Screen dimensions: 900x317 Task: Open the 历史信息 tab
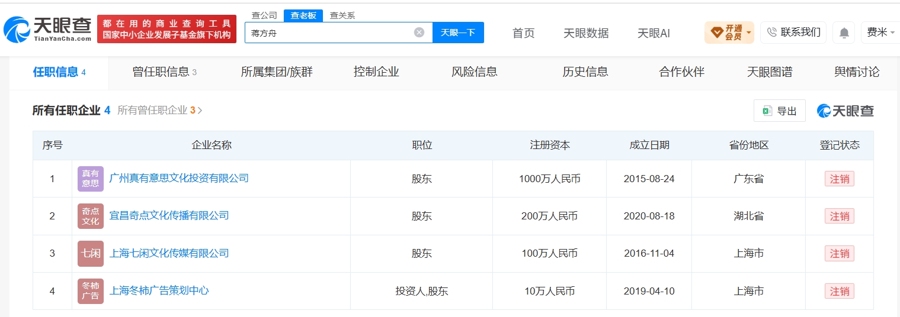[585, 72]
